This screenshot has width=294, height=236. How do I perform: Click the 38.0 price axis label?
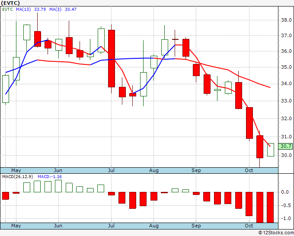(x=286, y=20)
